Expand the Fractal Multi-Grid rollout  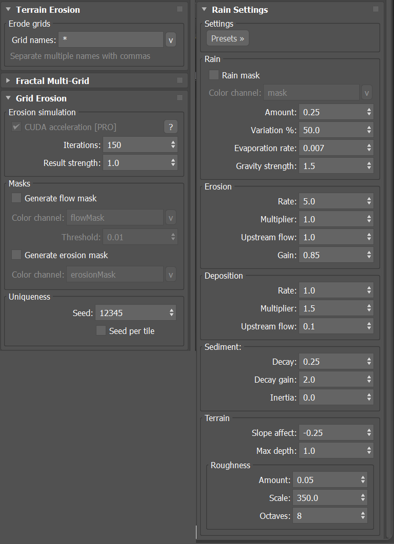(8, 81)
